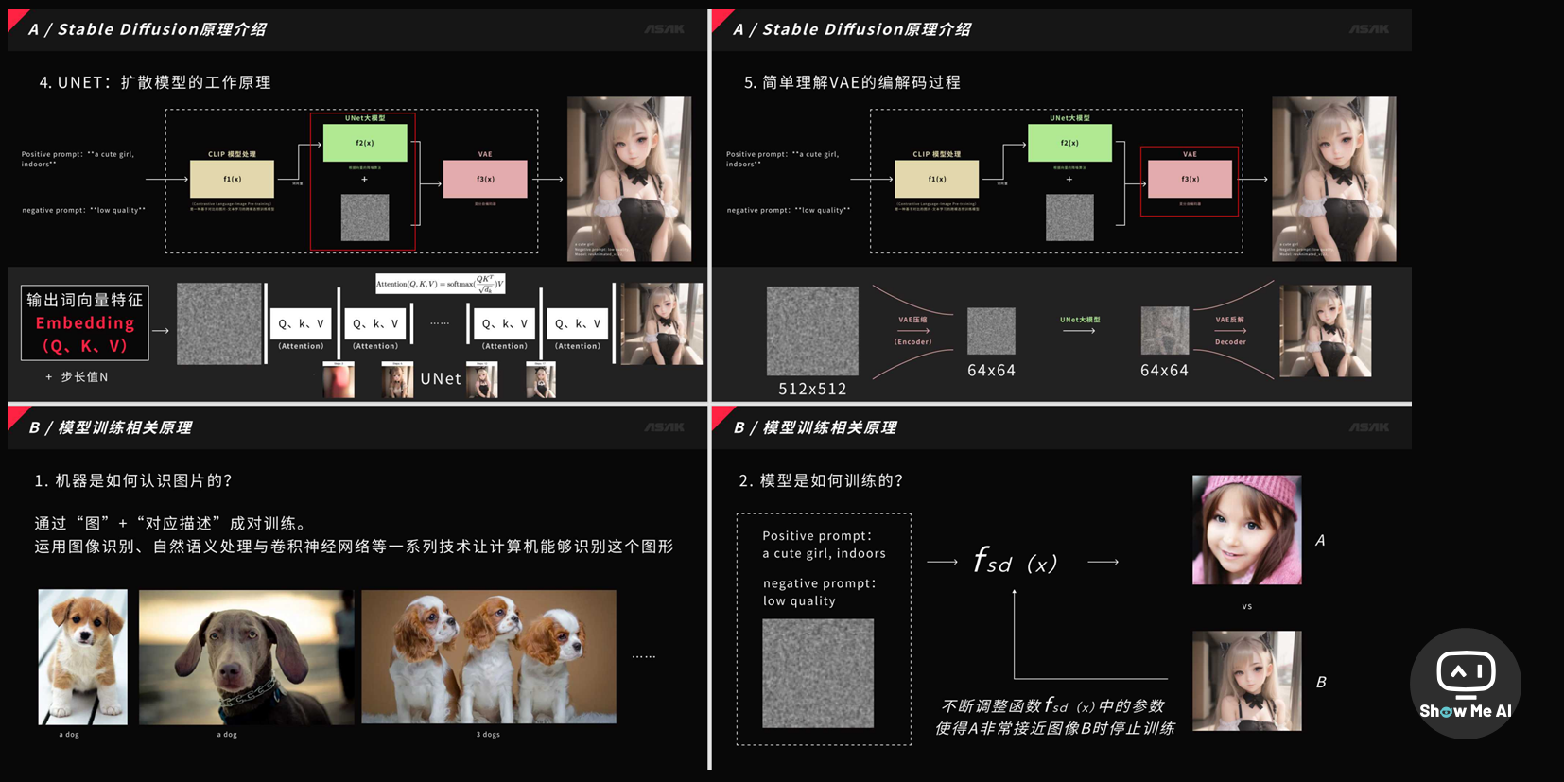The width and height of the screenshot is (1564, 782).
Task: Select the "3 dogs" caption
Action: pos(488,735)
